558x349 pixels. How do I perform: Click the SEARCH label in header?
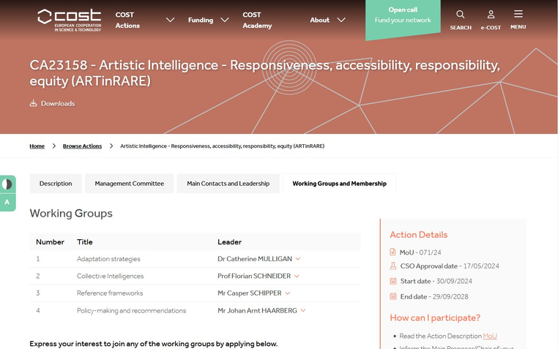tap(461, 27)
